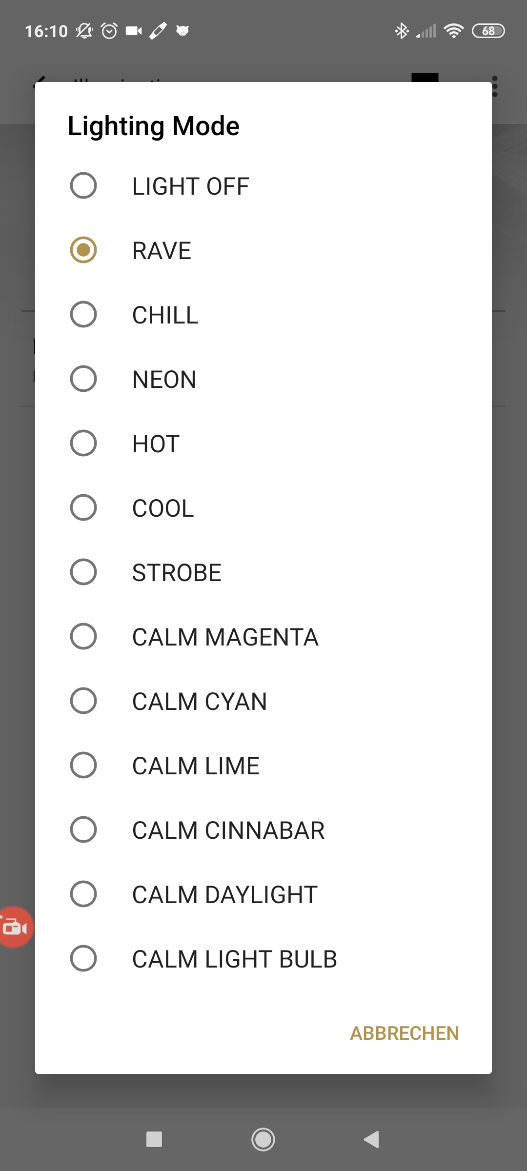The width and height of the screenshot is (527, 1171).
Task: Pick the STROBE lighting option
Action: point(263,572)
